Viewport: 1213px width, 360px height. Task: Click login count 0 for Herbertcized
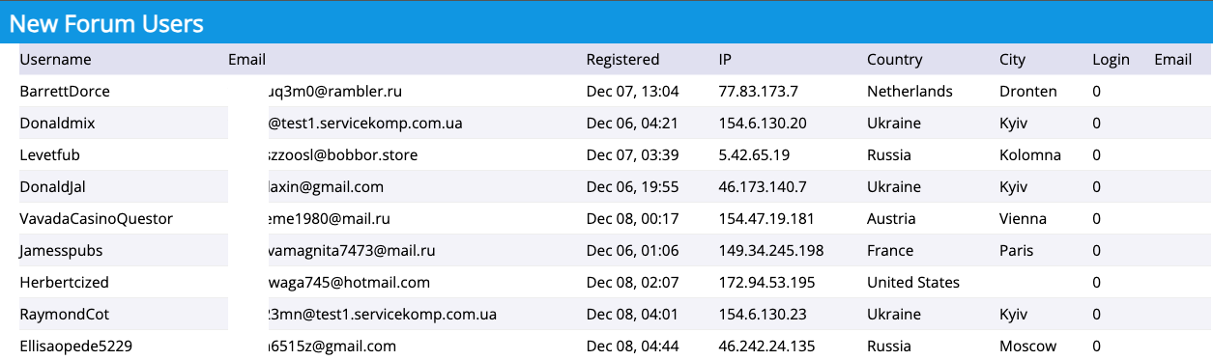pos(1096,283)
